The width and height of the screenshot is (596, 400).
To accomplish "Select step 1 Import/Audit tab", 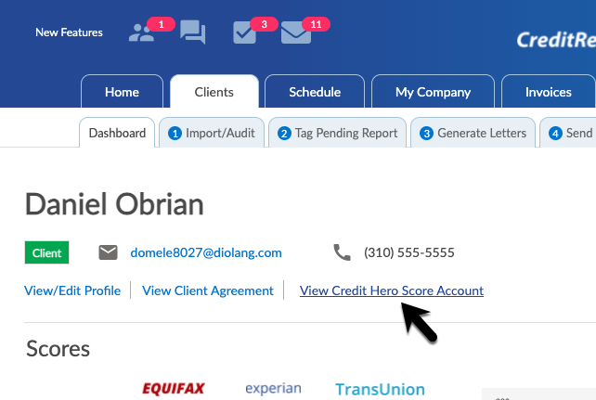I will pyautogui.click(x=213, y=133).
